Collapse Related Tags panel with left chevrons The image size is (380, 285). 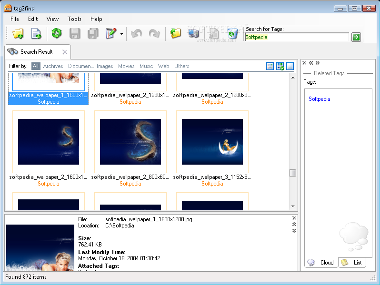coord(311,63)
